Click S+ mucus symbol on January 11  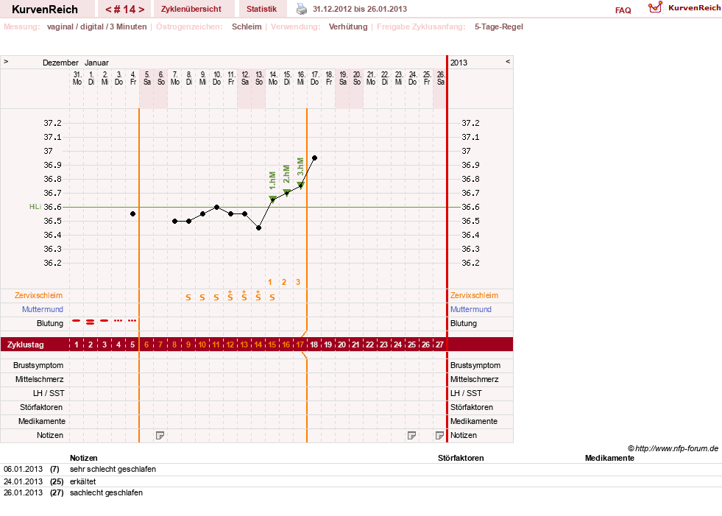pos(230,296)
